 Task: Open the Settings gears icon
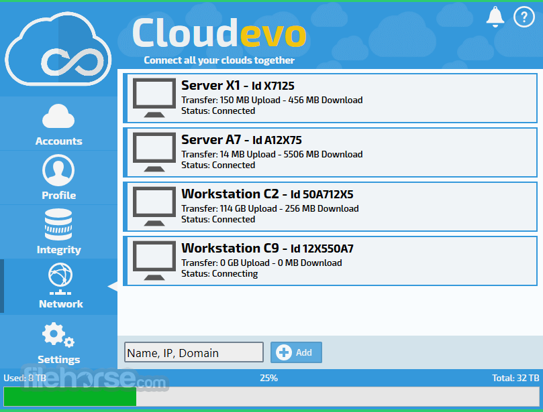tap(58, 334)
